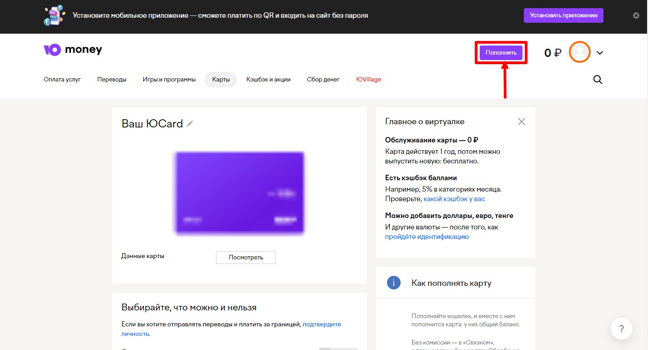Image resolution: width=648 pixels, height=350 pixels.
Task: Click the 0 ₽ balance amount
Action: click(553, 53)
